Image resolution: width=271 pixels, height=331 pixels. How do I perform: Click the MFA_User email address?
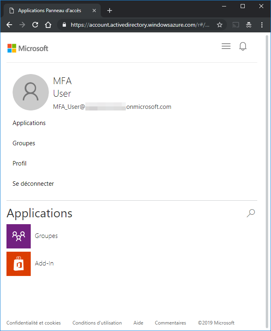(112, 106)
